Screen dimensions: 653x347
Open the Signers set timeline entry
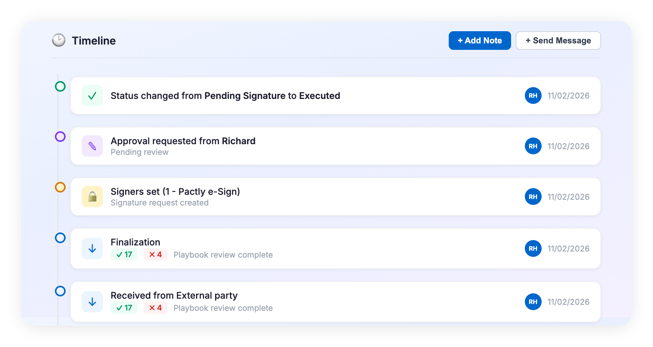tap(305, 197)
